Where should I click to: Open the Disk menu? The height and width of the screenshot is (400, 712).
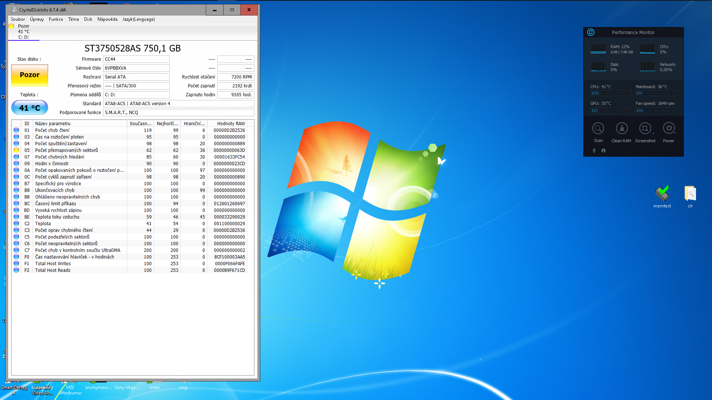[x=88, y=19]
